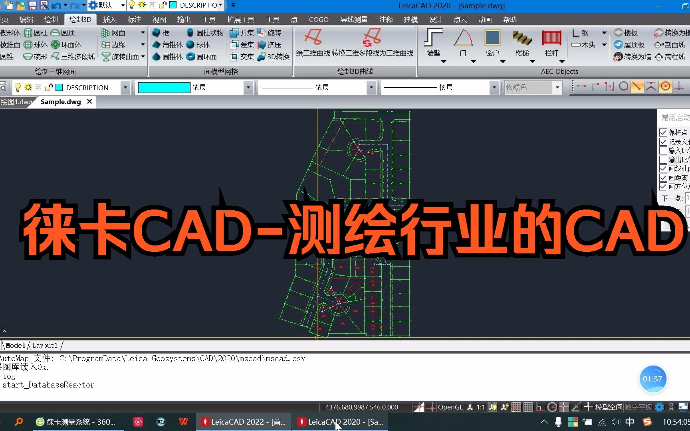The image size is (690, 431).
Task: Click the 1:1 scale status button
Action: 480,407
